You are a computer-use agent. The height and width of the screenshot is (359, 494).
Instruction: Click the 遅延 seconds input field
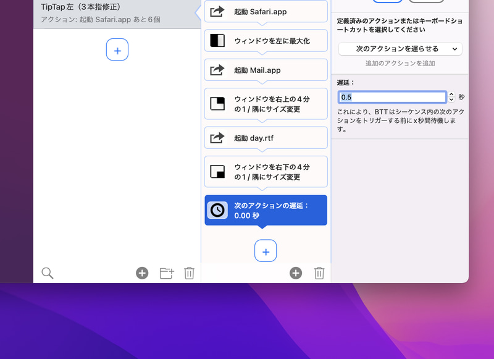point(392,97)
